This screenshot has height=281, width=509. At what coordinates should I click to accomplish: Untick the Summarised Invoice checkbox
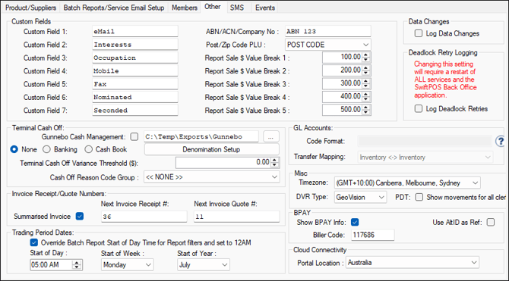point(80,217)
